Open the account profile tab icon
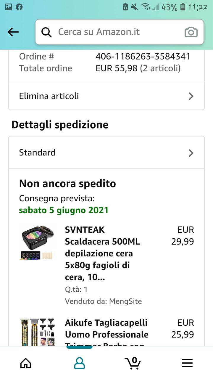This screenshot has width=213, height=379. pos(79,363)
